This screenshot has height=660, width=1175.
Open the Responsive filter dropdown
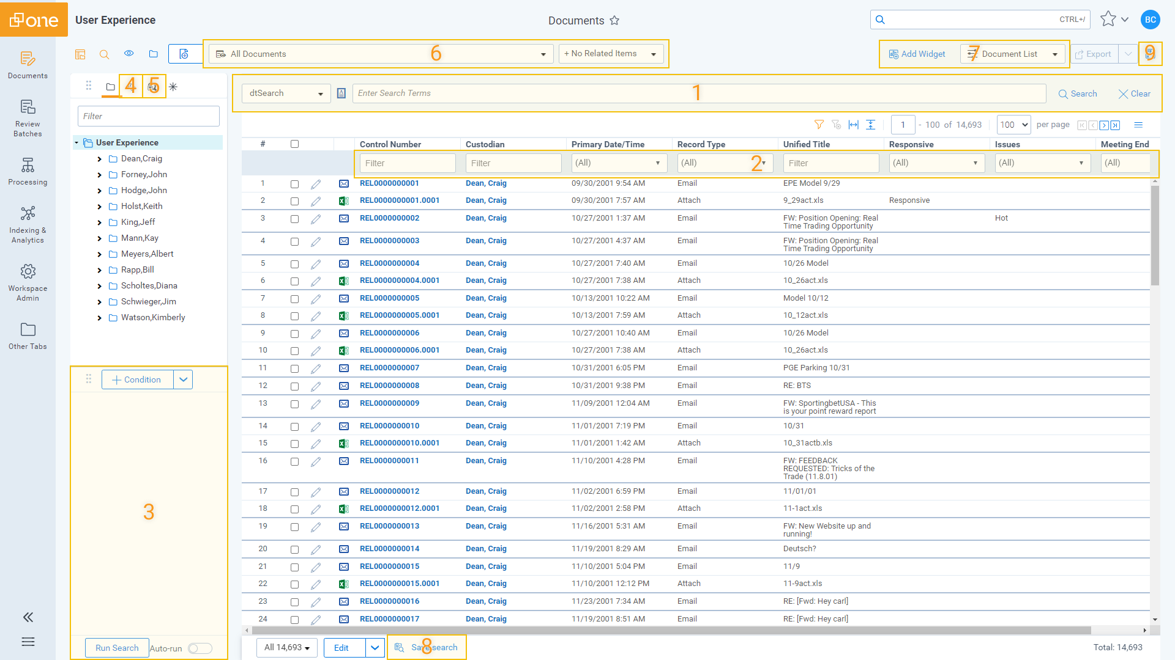click(x=936, y=163)
